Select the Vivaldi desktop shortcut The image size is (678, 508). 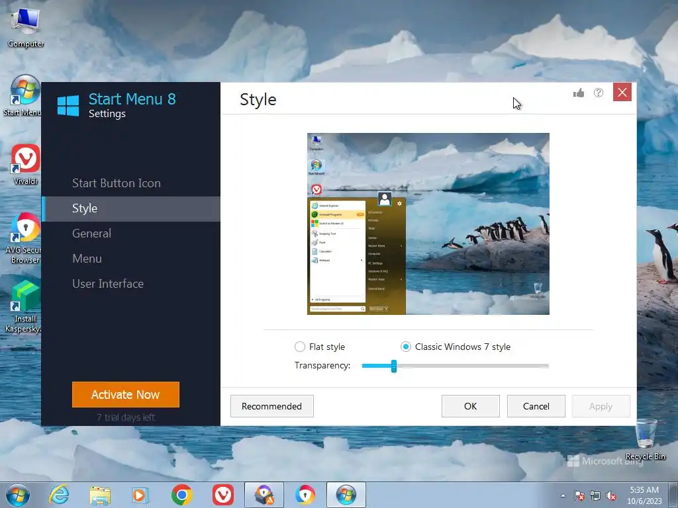(26, 165)
